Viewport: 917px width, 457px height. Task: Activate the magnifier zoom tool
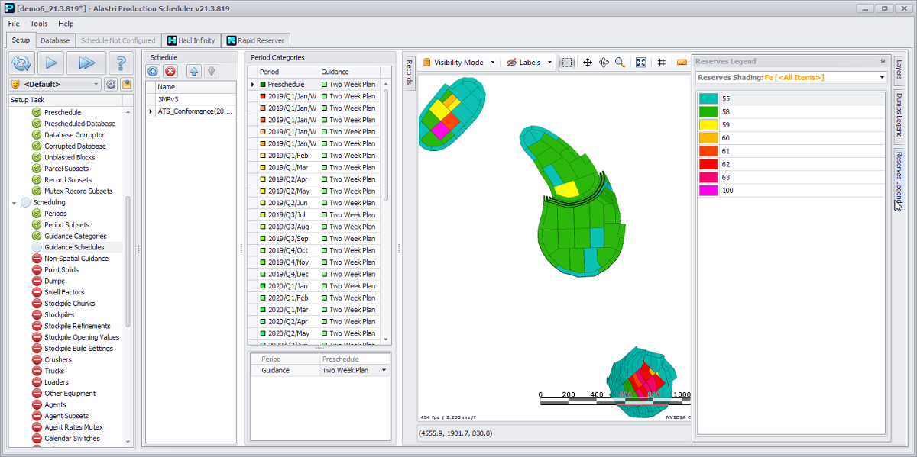(x=620, y=63)
